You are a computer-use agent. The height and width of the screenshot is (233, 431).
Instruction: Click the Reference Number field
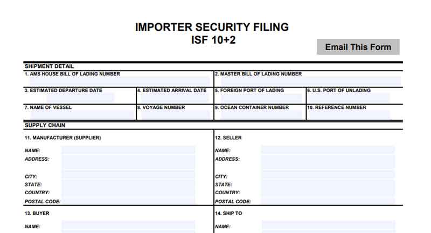[x=349, y=114]
